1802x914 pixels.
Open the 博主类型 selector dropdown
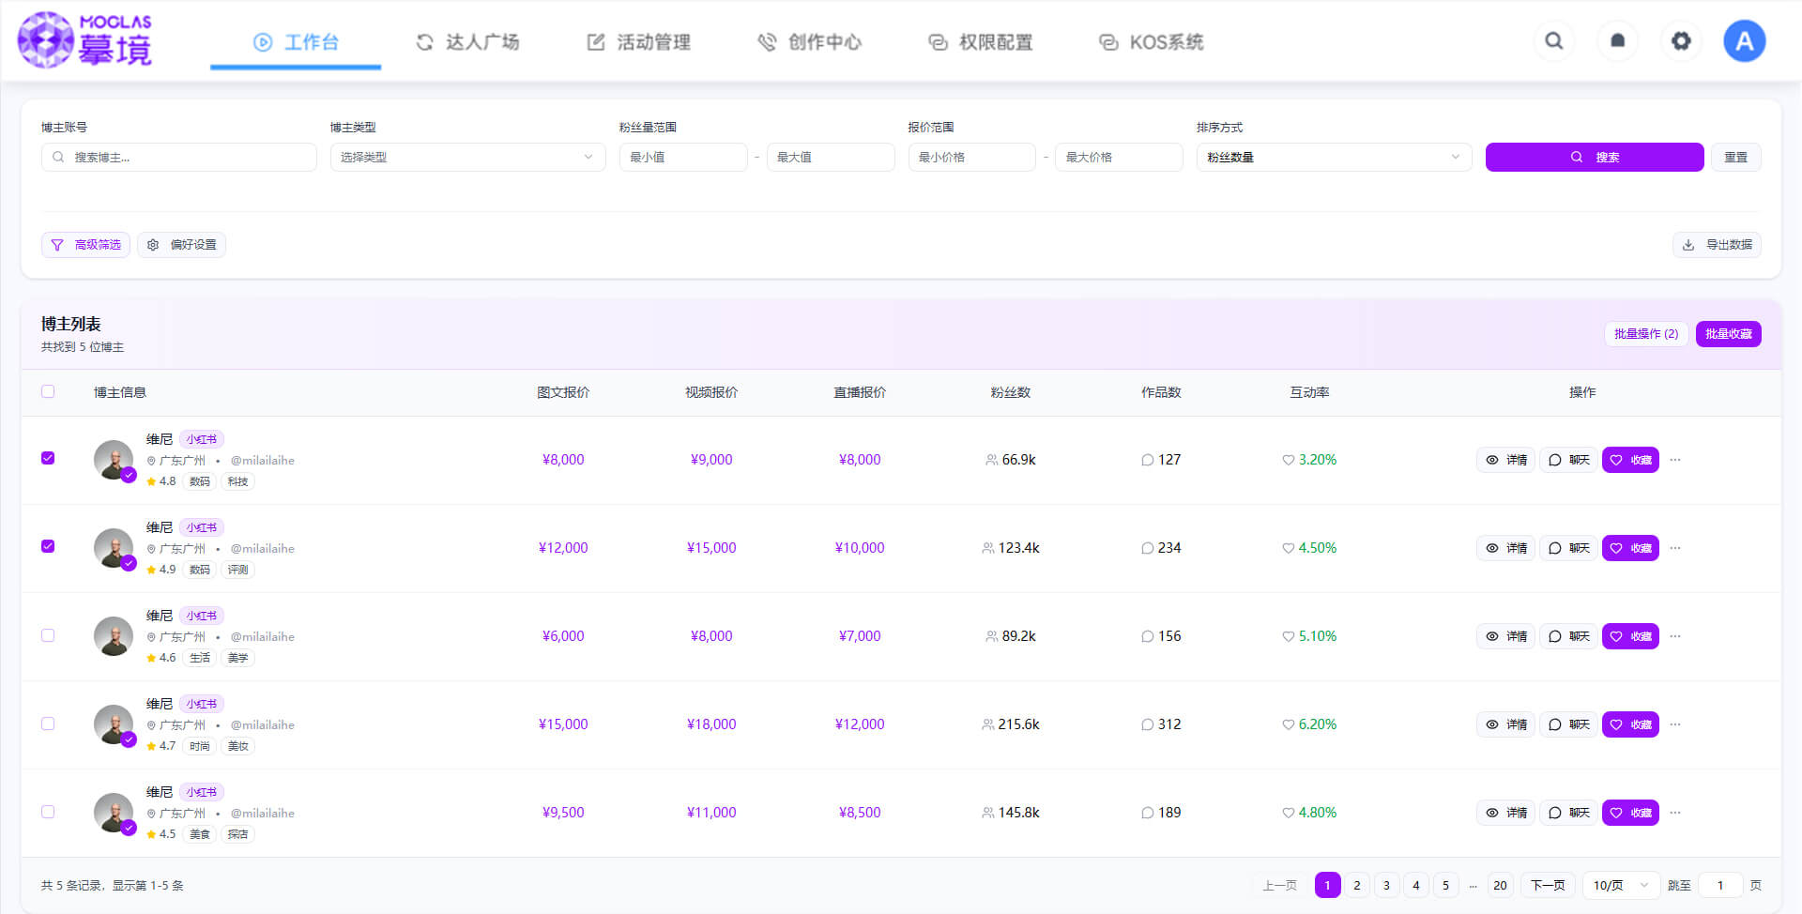point(467,157)
